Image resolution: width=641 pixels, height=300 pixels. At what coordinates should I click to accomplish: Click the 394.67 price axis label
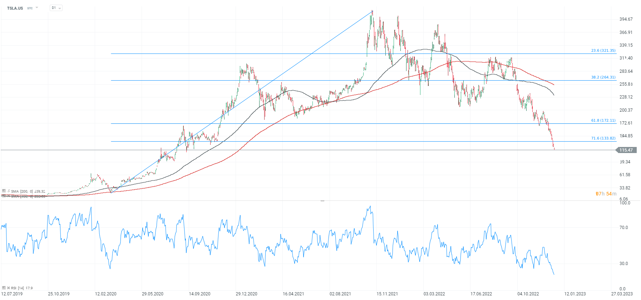point(626,19)
